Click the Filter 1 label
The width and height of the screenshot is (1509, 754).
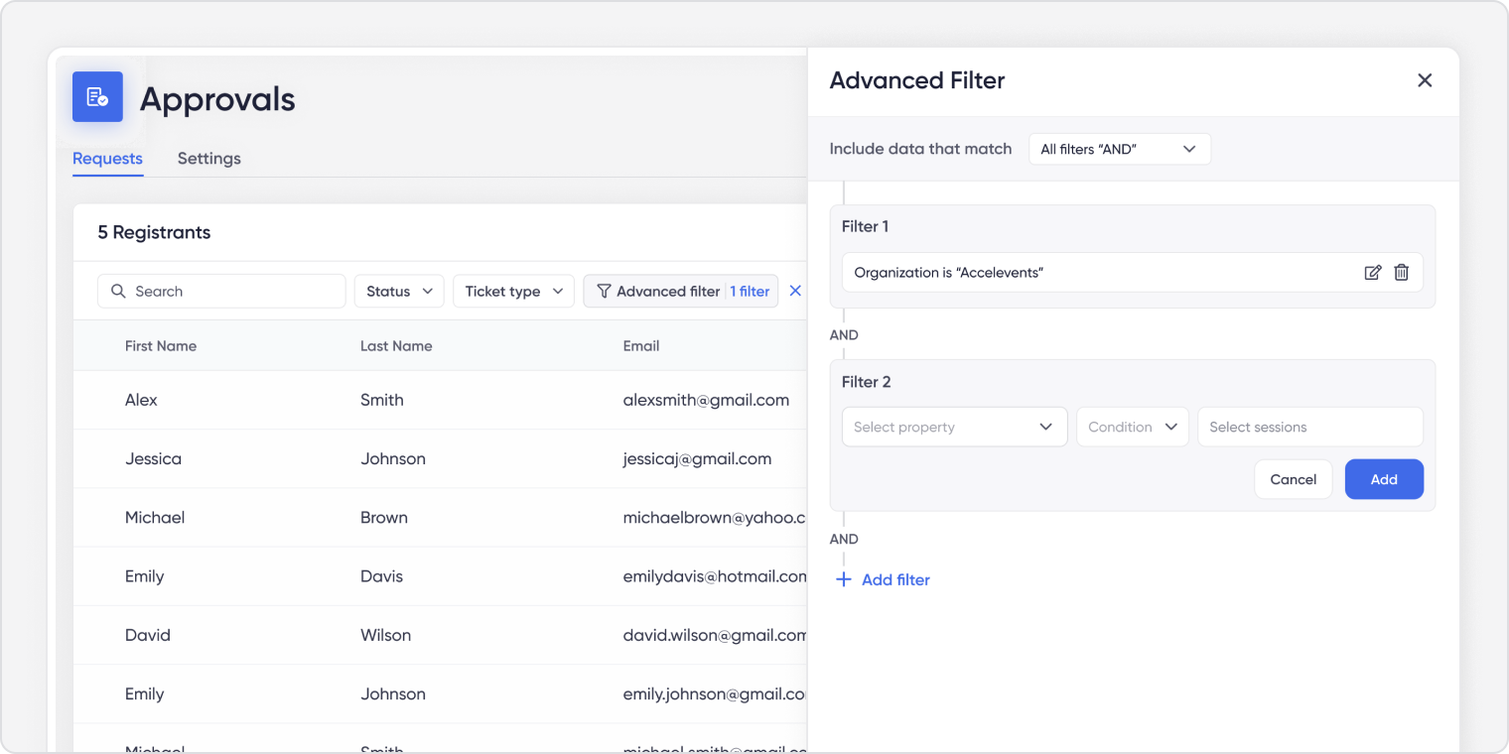(865, 226)
